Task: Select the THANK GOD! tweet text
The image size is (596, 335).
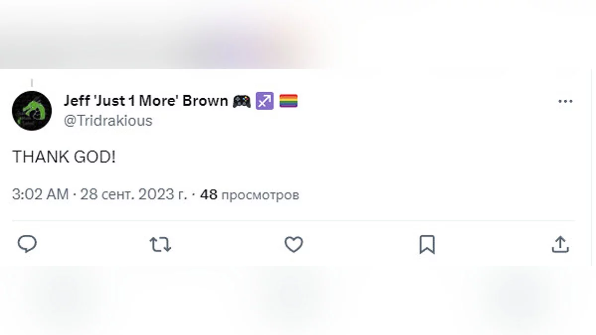Action: tap(64, 157)
